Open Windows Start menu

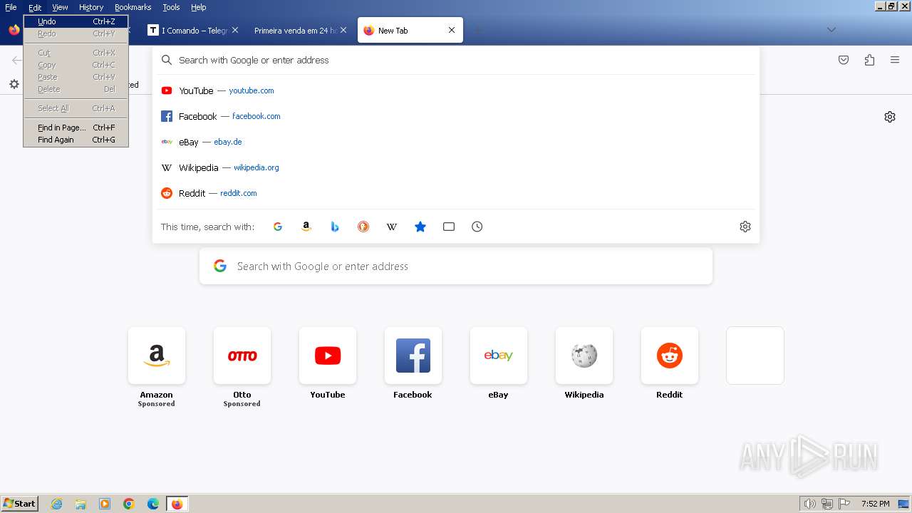(20, 504)
